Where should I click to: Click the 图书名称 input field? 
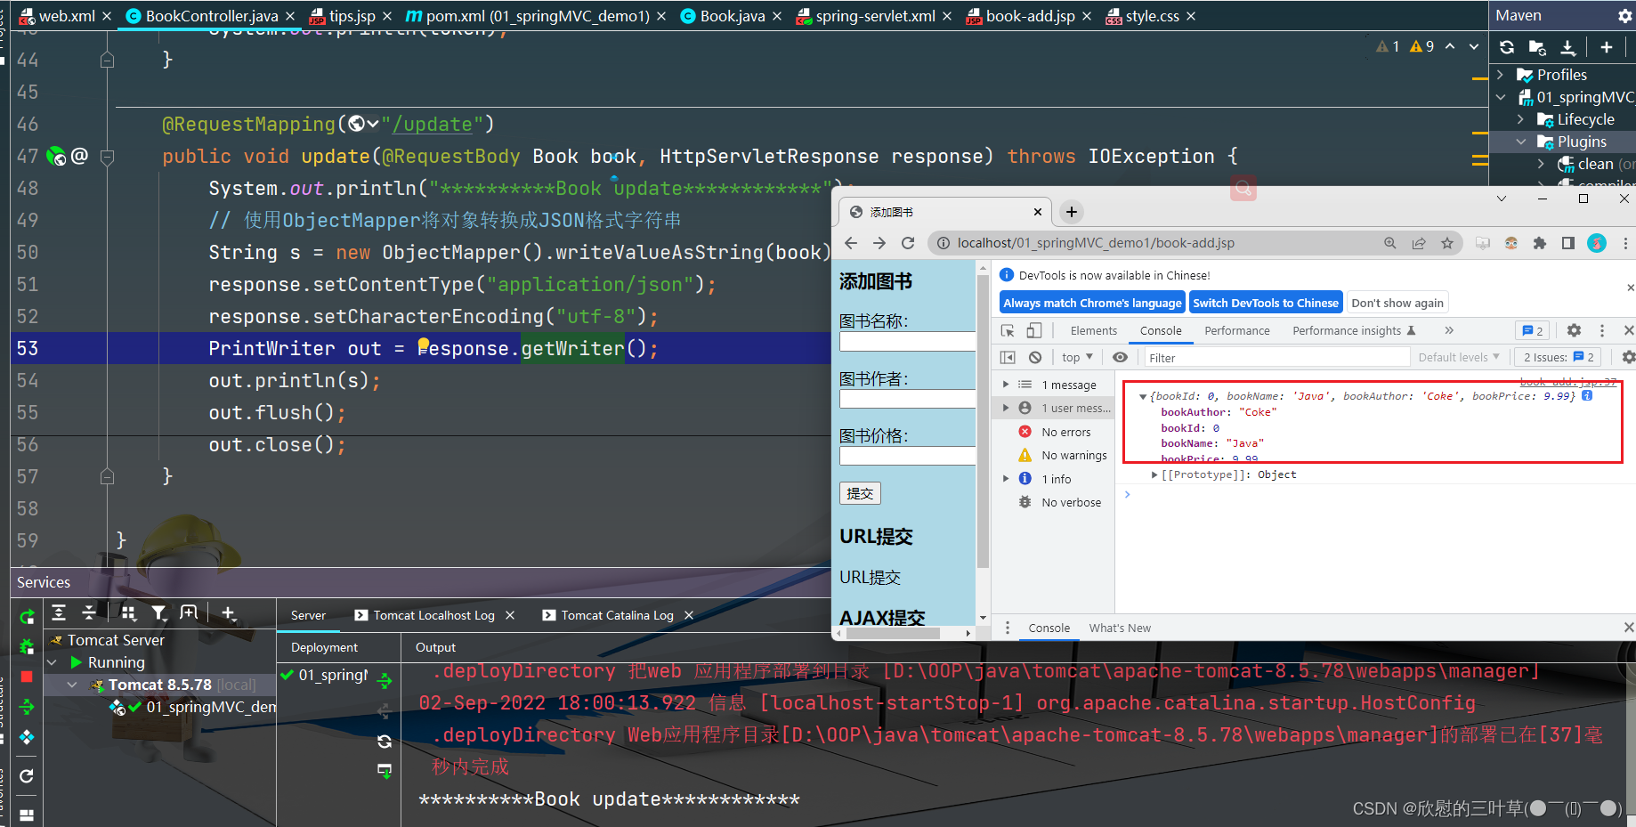point(907,341)
